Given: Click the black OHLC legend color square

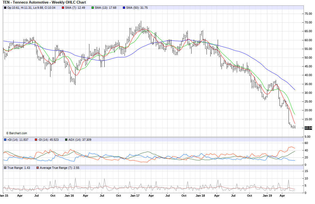Looking at the screenshot, I should (x=5, y=8).
